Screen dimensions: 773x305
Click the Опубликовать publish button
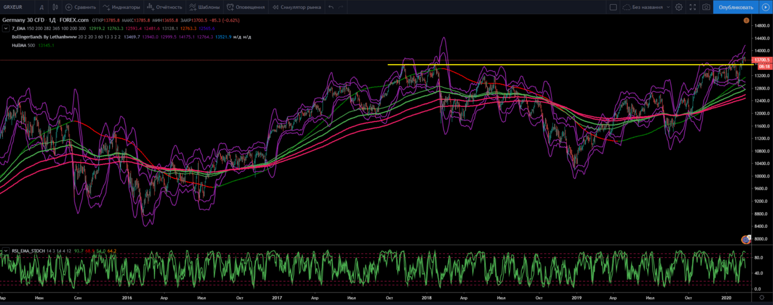click(735, 7)
